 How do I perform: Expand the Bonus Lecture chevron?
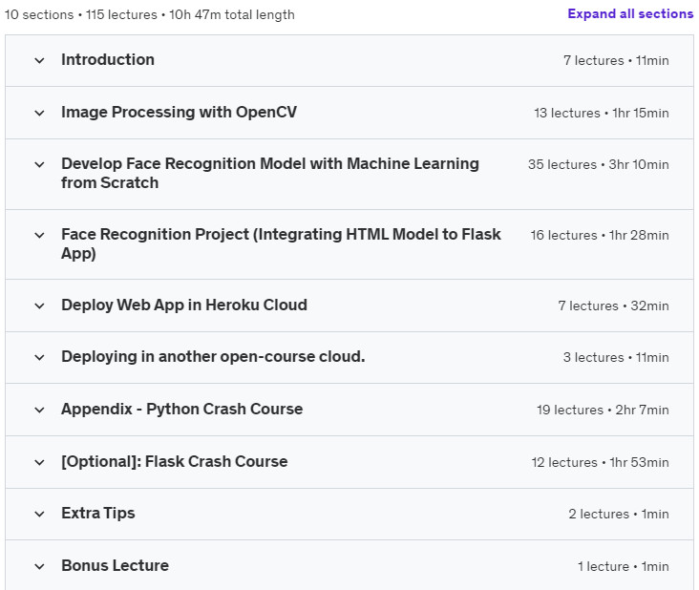click(x=40, y=567)
